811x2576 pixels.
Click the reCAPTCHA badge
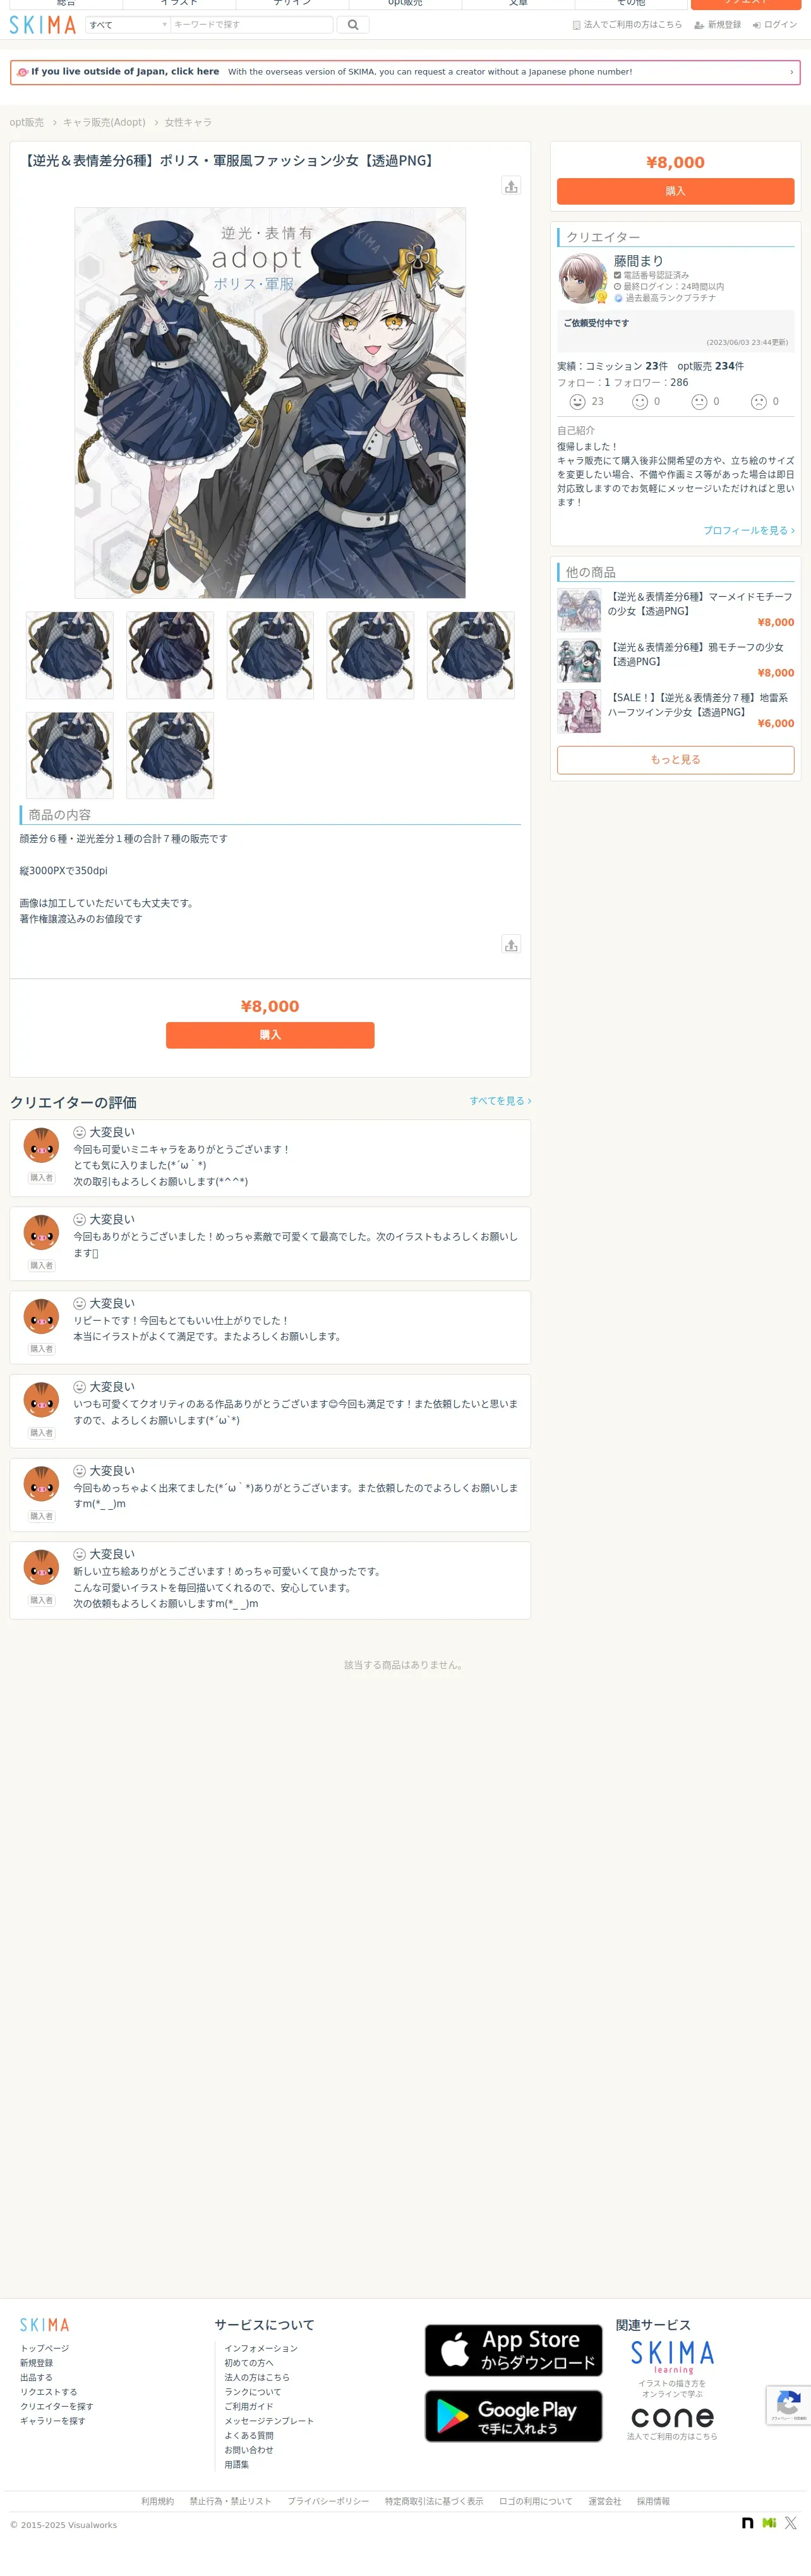tap(788, 2405)
